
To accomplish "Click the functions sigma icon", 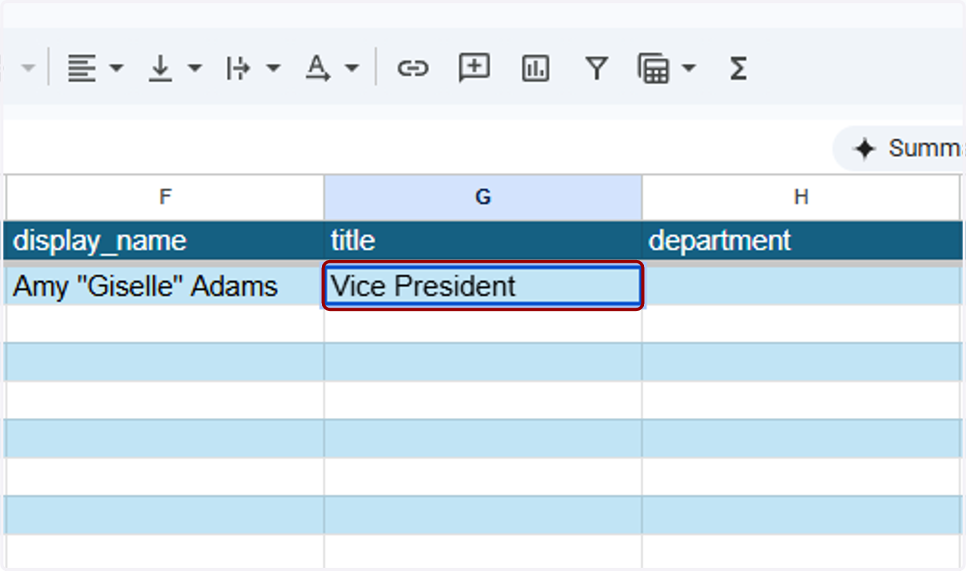I will coord(738,68).
